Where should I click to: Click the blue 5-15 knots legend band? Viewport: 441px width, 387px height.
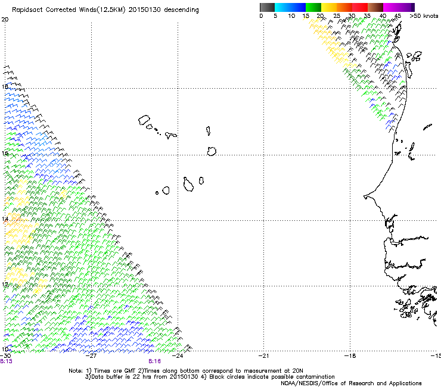pos(290,7)
